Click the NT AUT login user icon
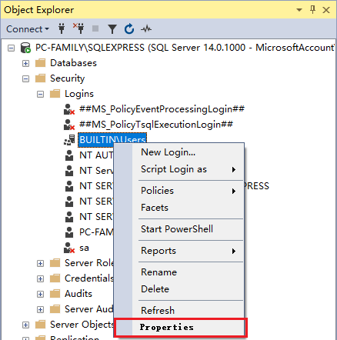This screenshot has height=340, width=337. click(x=69, y=155)
